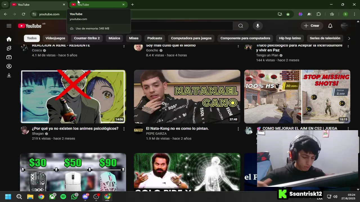Screen dimensions: 360x202
Task: Show all bookmarks star-list icon
Action: click(332, 14)
